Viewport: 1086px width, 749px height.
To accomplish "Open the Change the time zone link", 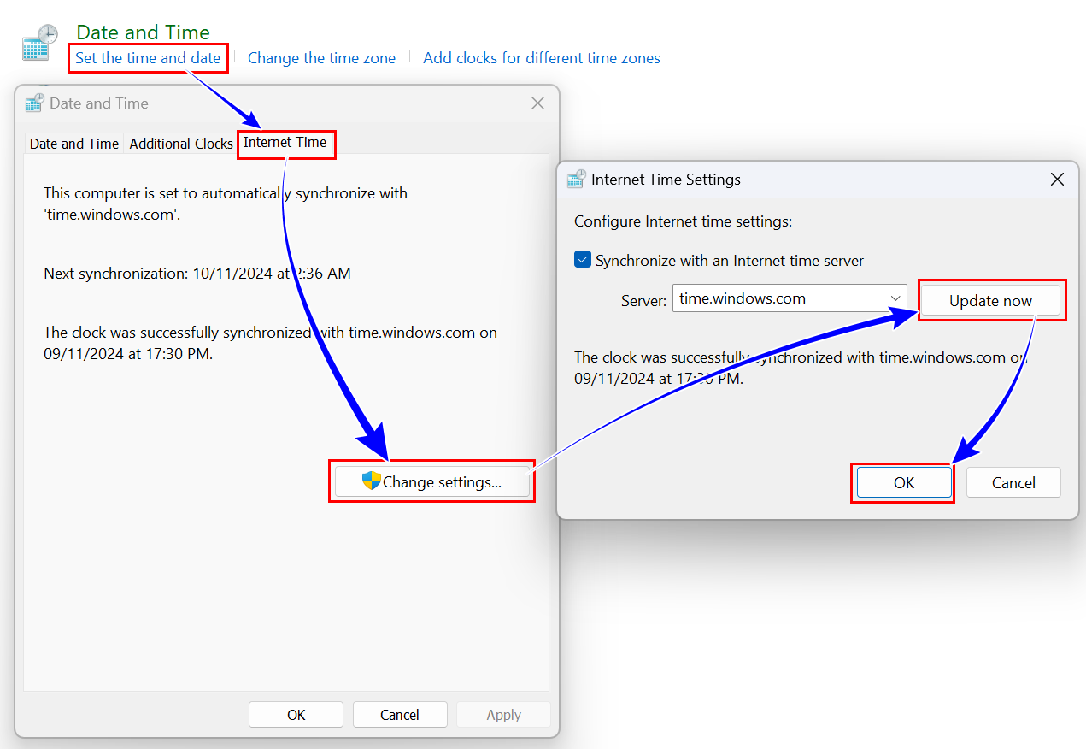I will (321, 58).
